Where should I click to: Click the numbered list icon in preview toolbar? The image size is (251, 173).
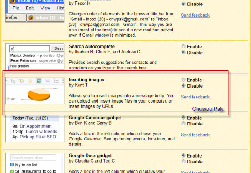pos(56,80)
